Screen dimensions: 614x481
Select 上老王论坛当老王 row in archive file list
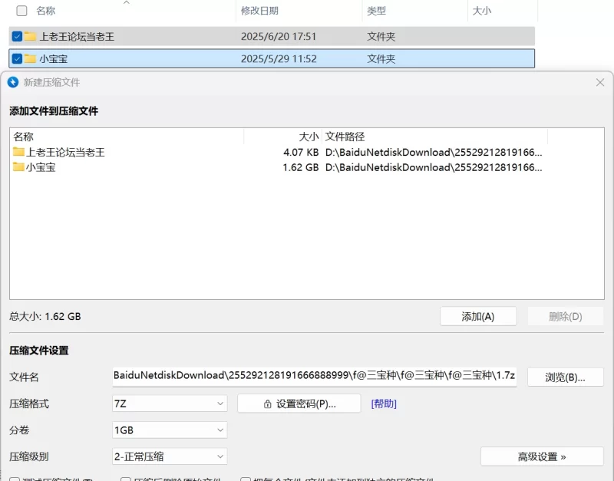(306, 152)
